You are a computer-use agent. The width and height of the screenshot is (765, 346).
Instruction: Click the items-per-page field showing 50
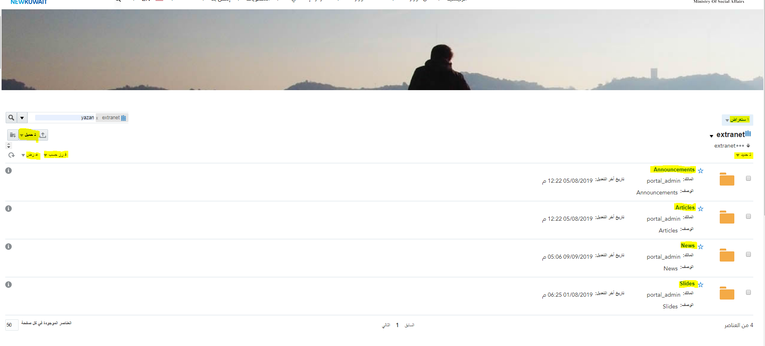click(x=12, y=325)
